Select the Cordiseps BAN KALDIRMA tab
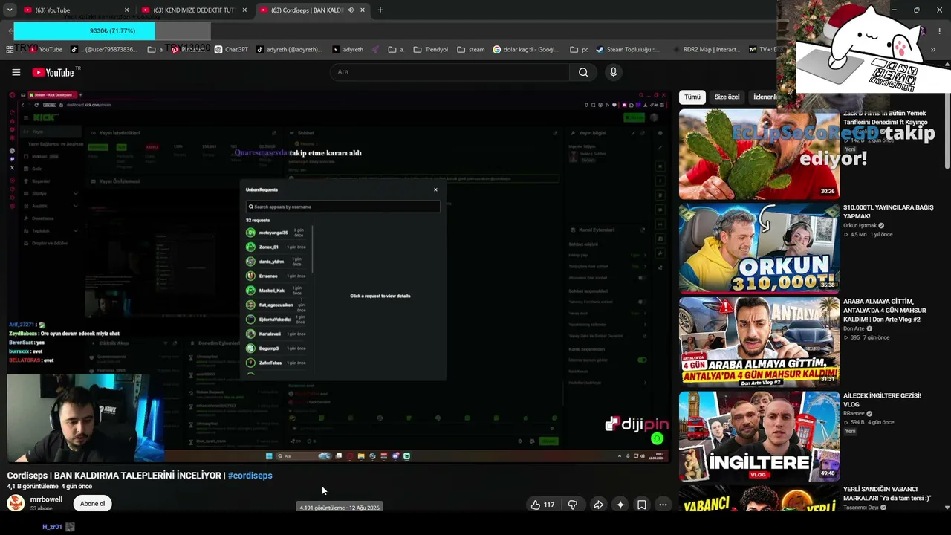 point(313,10)
